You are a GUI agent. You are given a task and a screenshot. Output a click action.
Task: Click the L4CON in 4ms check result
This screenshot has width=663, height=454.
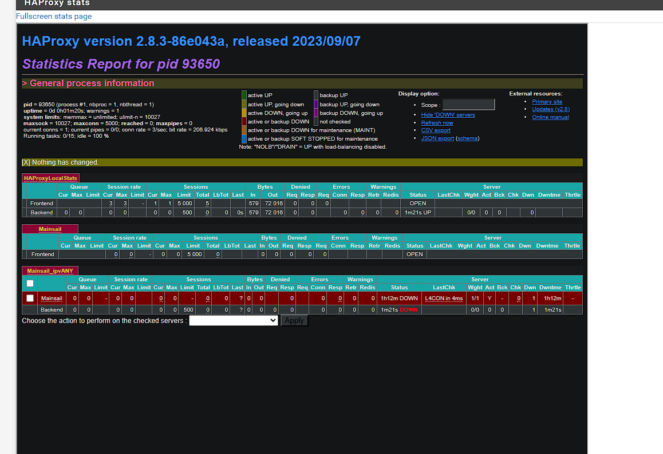444,298
